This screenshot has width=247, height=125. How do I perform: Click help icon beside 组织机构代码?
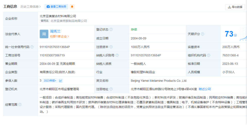pos(209,55)
